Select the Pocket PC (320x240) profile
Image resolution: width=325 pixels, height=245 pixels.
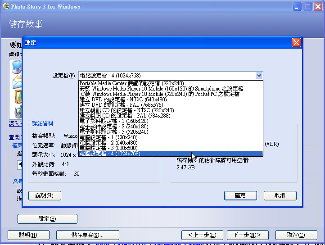point(159,94)
